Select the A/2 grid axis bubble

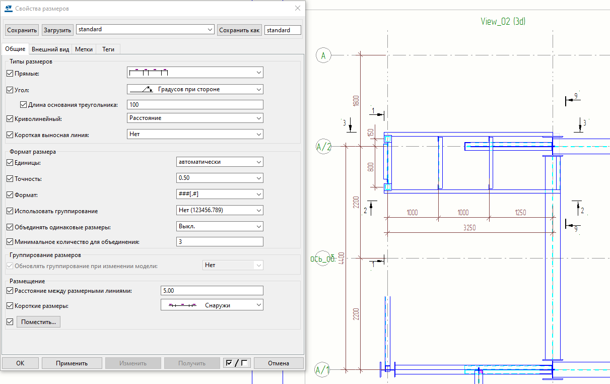[323, 147]
